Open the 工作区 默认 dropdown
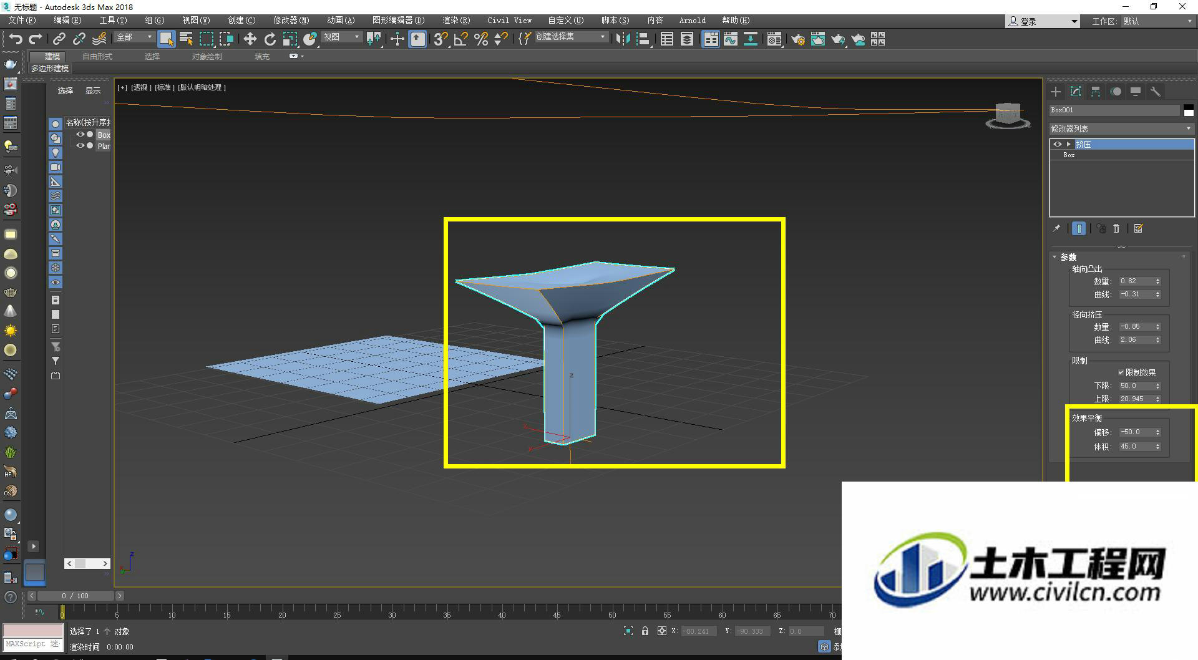1198x660 pixels. pyautogui.click(x=1158, y=21)
